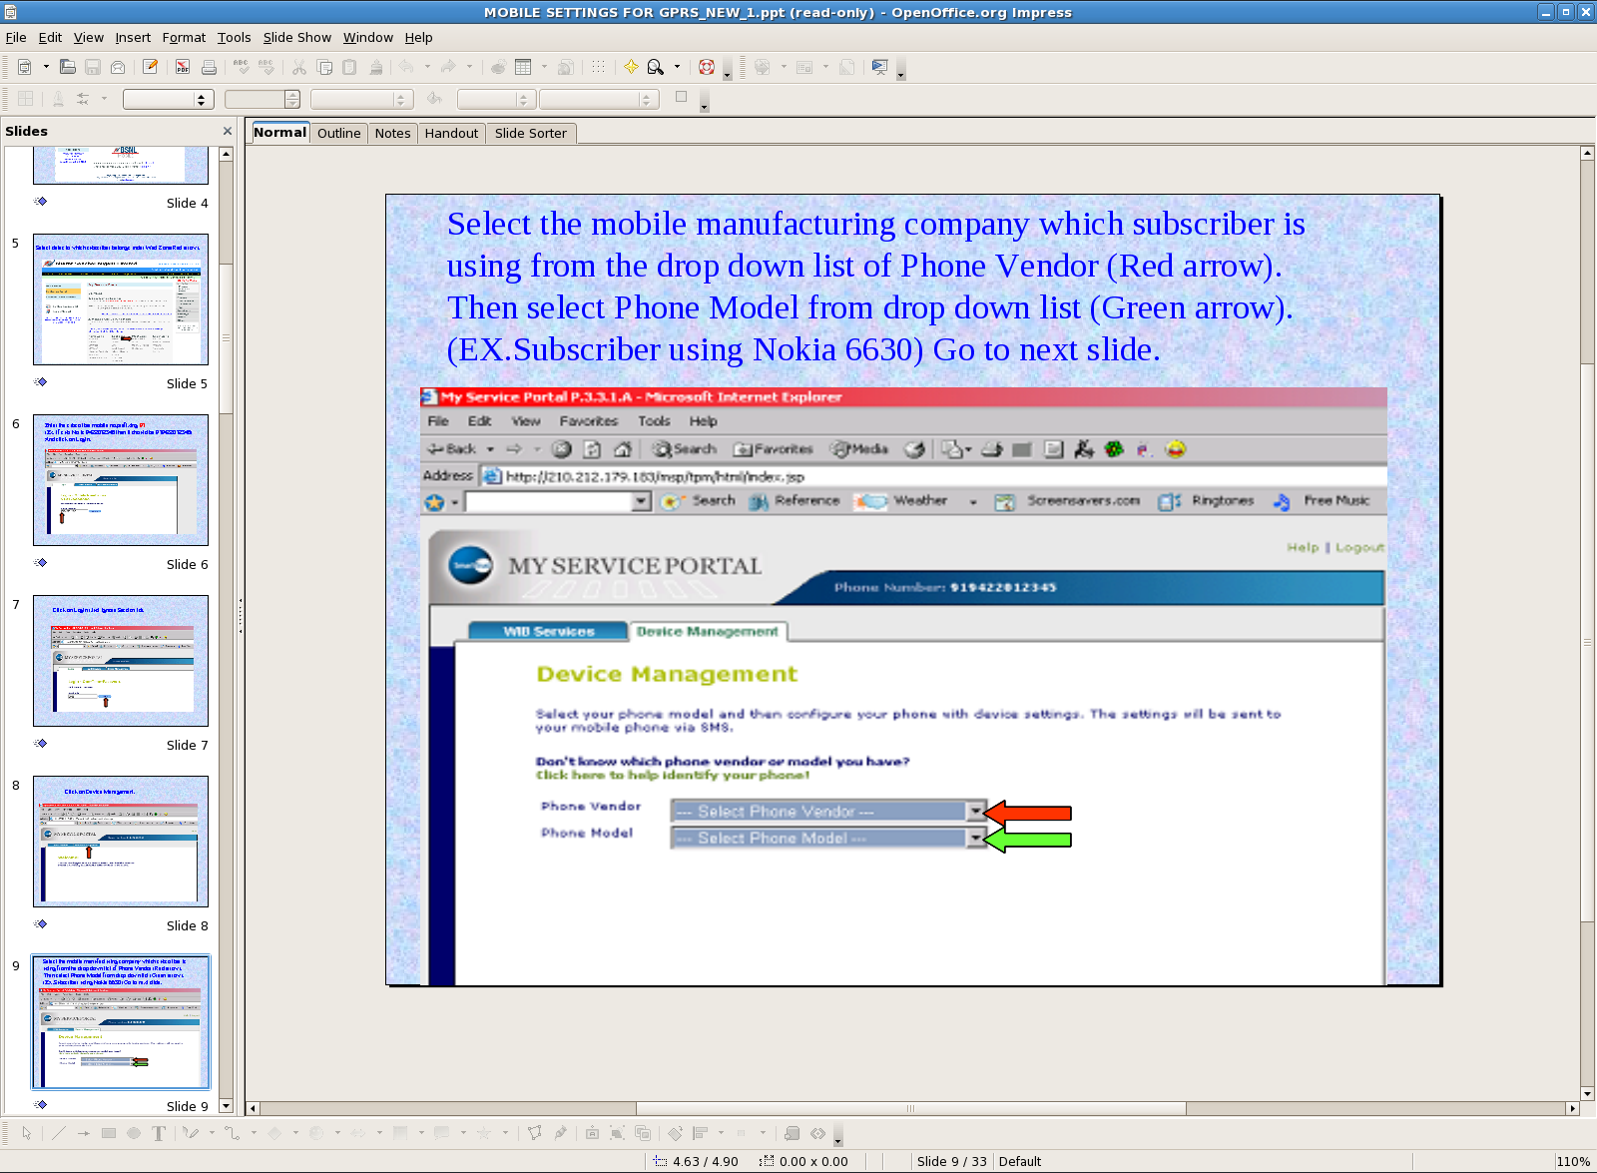
Task: Select the Connector tool
Action: pos(232,1133)
